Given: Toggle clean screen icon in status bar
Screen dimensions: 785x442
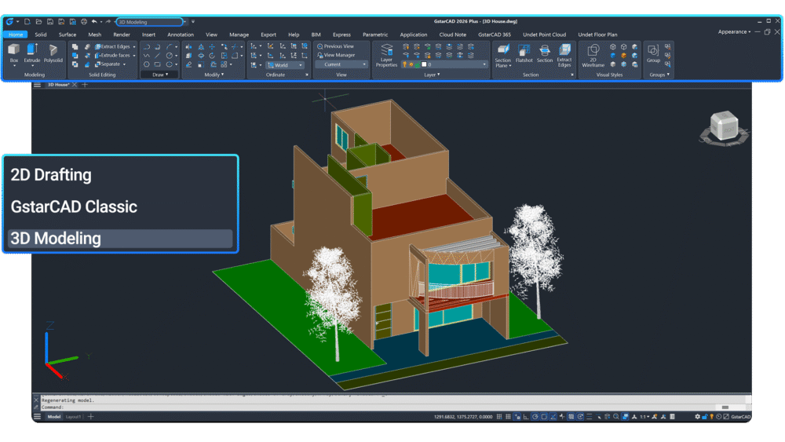Looking at the screenshot, I should pos(726,416).
